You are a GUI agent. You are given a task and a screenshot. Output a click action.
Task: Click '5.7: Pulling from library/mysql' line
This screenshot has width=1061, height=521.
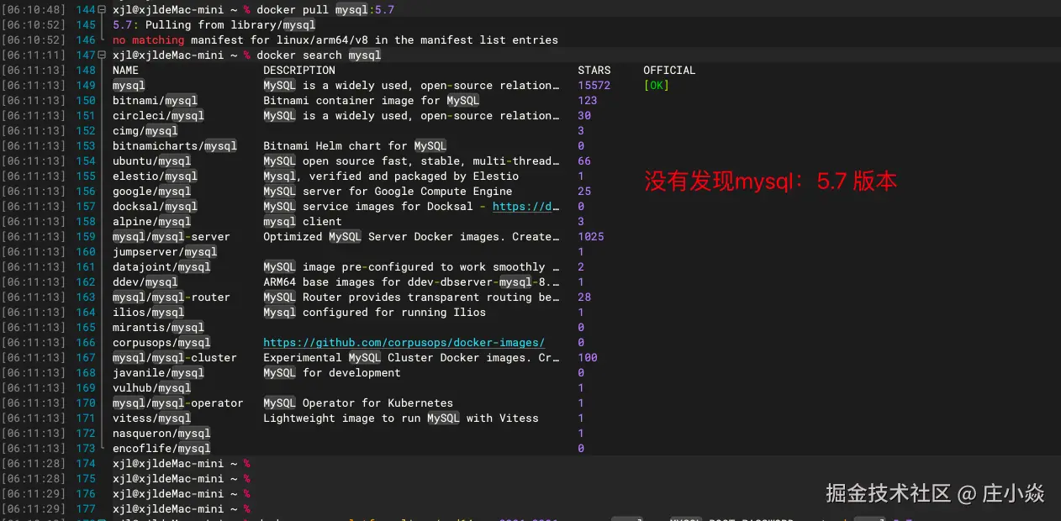pos(214,25)
